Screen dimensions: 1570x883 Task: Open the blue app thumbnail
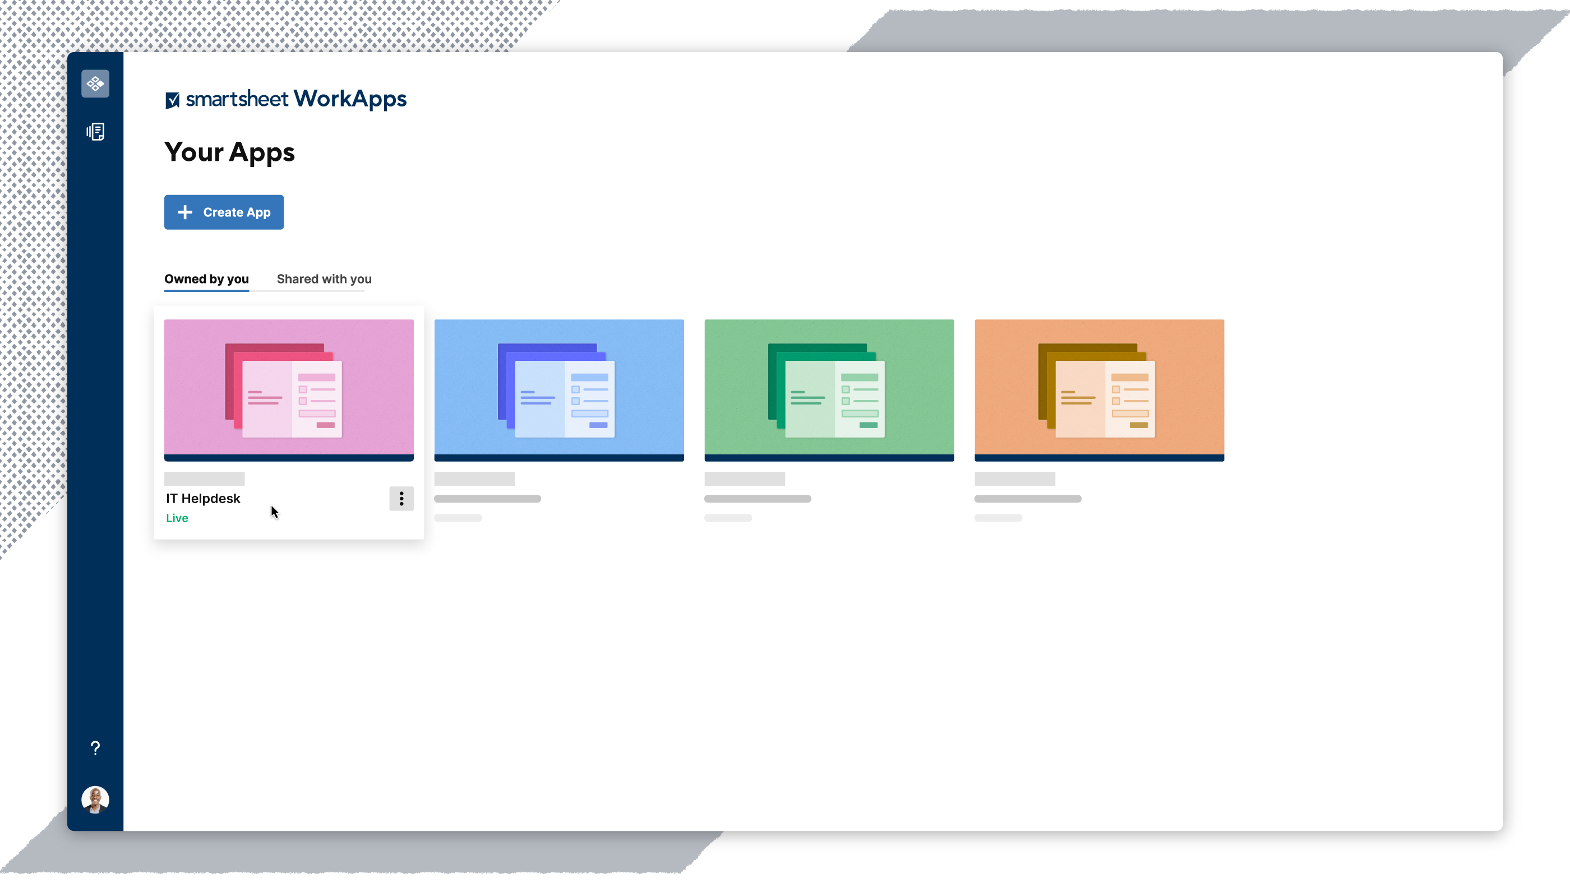tap(559, 388)
